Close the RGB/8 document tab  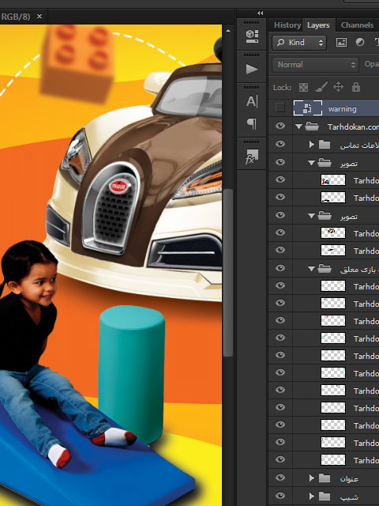39,16
